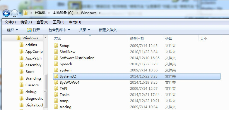This screenshot has width=229, height=114.
Task: Sort by the 大小 column header
Action: pyautogui.click(x=204, y=39)
